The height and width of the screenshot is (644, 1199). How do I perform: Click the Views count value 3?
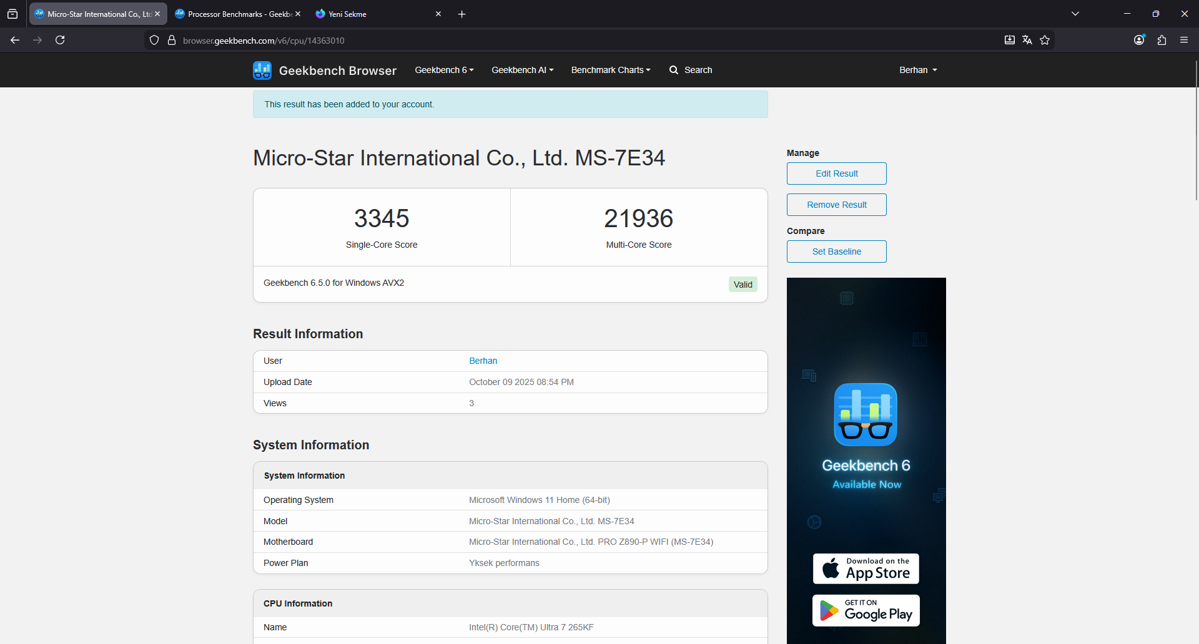tap(471, 403)
